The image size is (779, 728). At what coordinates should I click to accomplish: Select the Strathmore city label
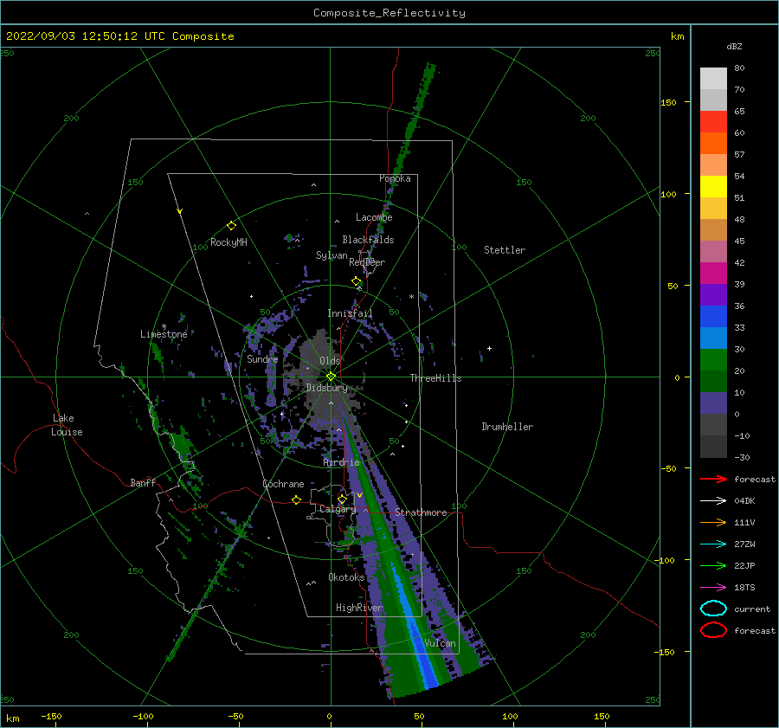pyautogui.click(x=421, y=512)
